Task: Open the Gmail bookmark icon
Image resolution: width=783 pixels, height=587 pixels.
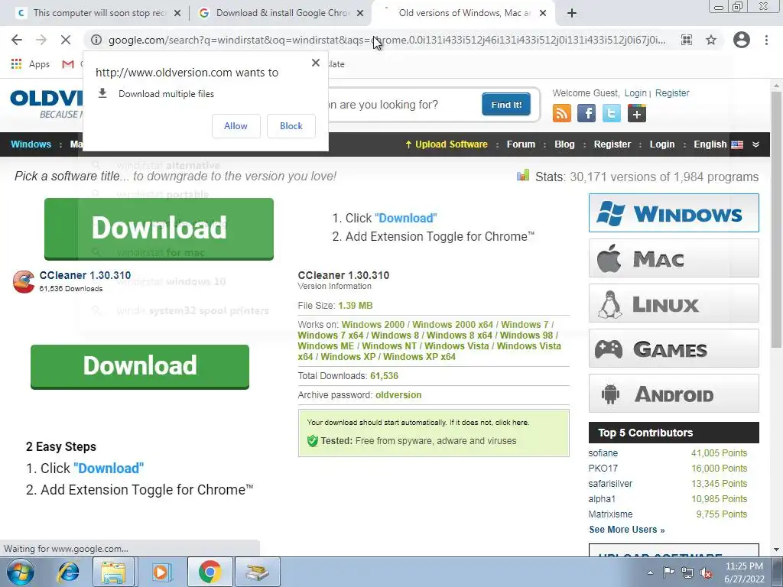Action: point(68,64)
